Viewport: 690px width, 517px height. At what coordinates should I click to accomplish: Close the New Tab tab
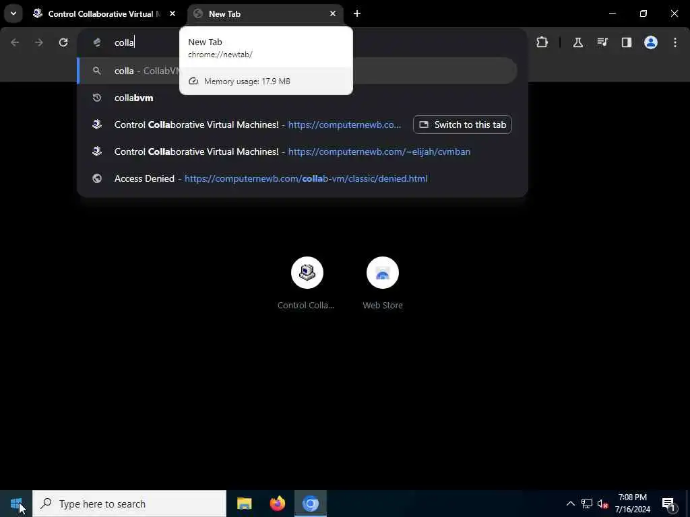click(x=333, y=13)
